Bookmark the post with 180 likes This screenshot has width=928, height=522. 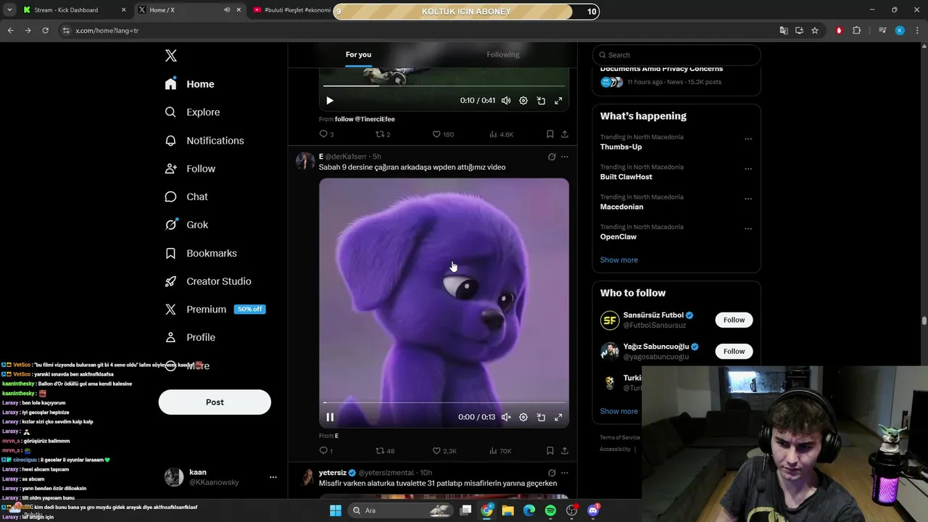coord(550,134)
